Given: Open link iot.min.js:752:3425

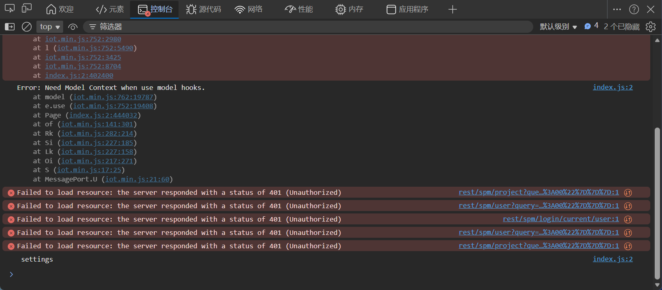Looking at the screenshot, I should (83, 57).
